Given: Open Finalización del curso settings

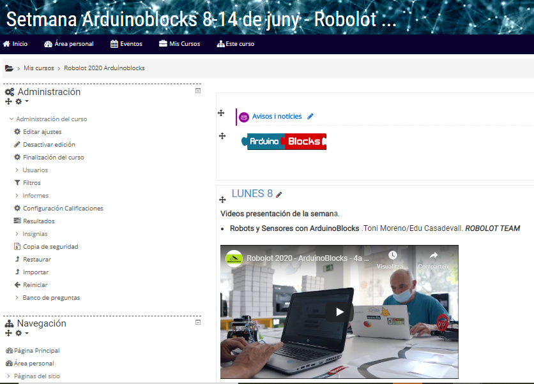Looking at the screenshot, I should pos(54,157).
